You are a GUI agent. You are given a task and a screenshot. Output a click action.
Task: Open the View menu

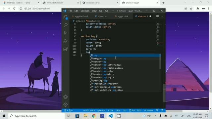point(94,11)
